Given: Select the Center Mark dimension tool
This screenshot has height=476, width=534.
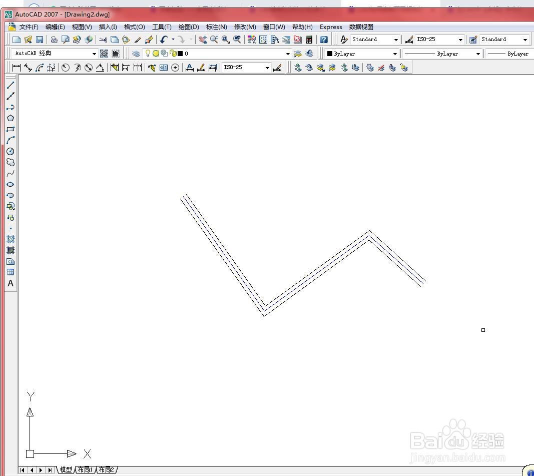Looking at the screenshot, I should [x=175, y=68].
